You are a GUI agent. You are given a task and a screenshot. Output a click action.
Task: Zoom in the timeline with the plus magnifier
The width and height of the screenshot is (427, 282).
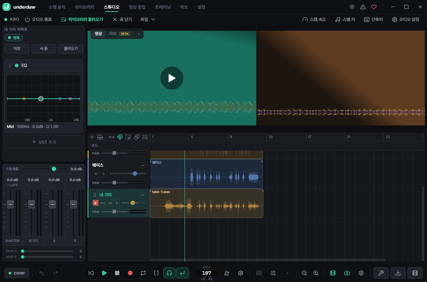[316, 273]
